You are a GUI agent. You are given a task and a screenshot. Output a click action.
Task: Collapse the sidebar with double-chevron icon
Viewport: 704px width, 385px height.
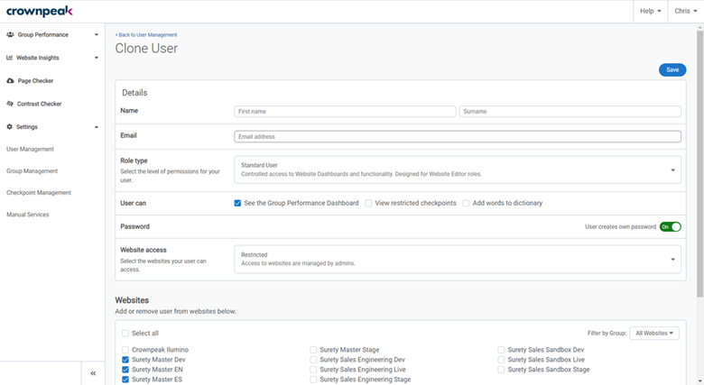tap(93, 373)
